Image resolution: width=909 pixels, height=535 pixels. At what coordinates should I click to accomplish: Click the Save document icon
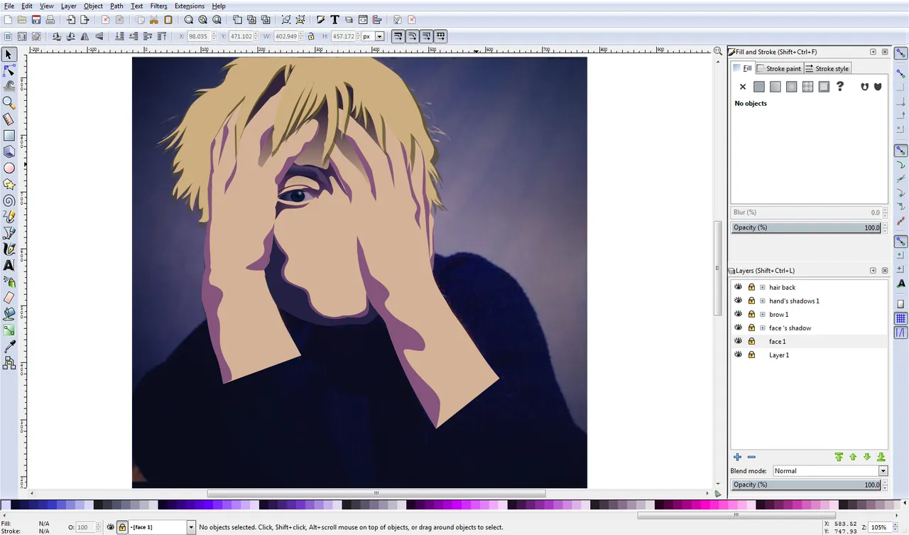[x=36, y=20]
